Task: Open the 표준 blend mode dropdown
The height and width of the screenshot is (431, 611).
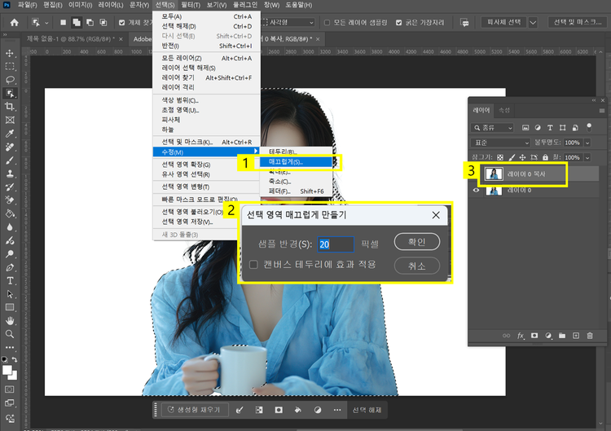Action: coord(500,143)
